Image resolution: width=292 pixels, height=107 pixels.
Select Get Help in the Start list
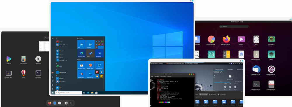[60, 78]
